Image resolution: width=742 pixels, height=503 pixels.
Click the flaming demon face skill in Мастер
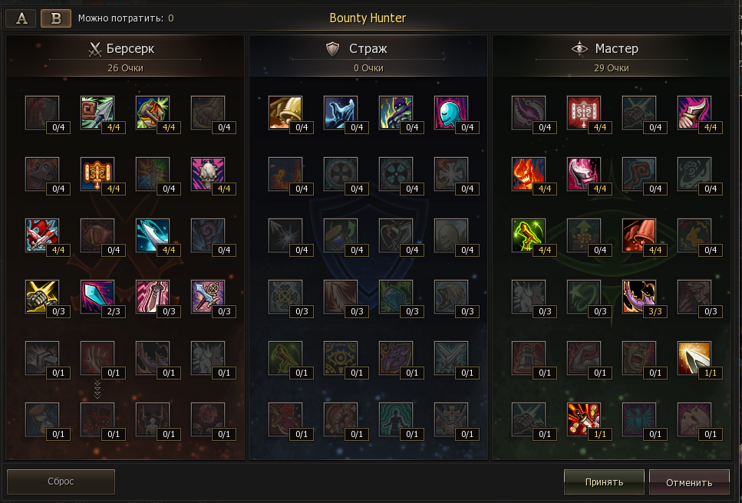click(528, 174)
